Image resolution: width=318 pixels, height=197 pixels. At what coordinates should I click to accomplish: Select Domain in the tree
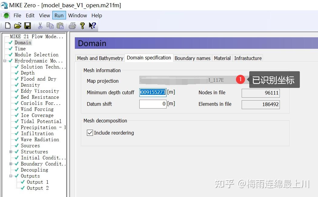23,43
